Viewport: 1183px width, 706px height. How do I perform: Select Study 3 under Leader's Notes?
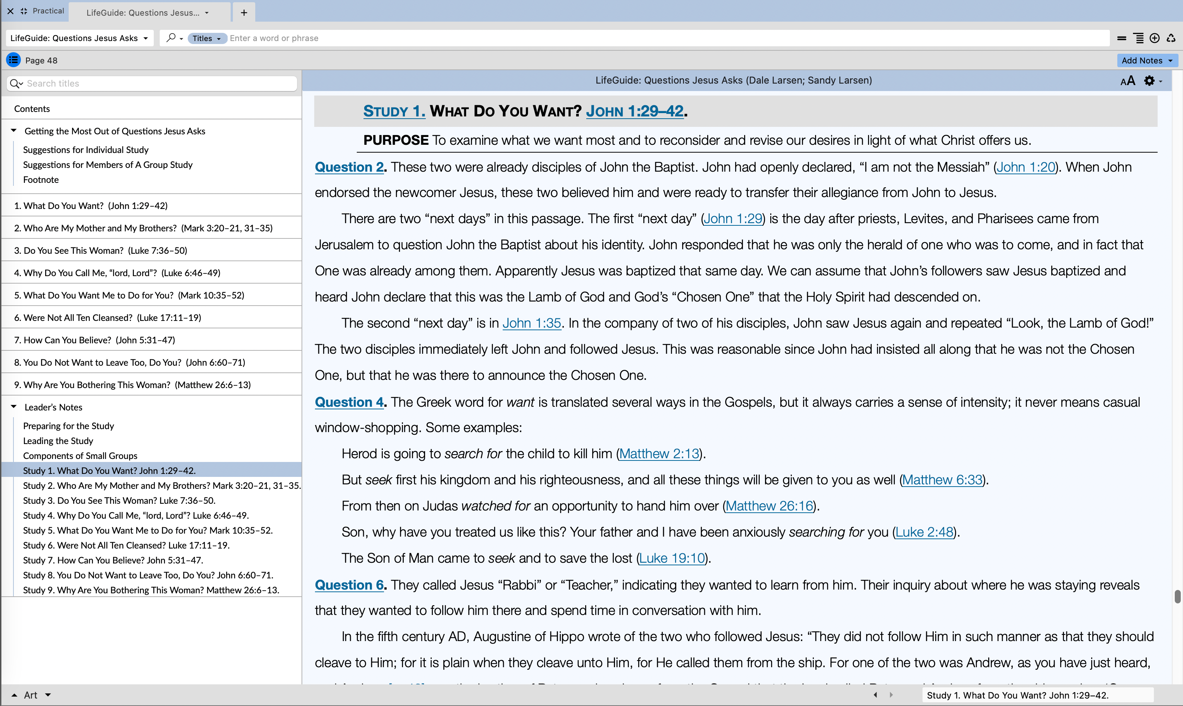119,500
